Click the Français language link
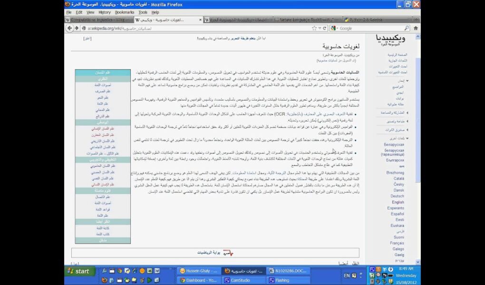This screenshot has height=285, width=485. (397, 243)
